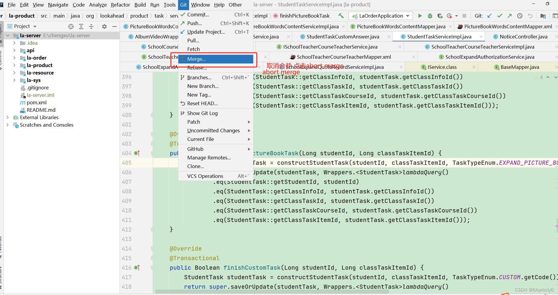This screenshot has width=558, height=295.
Task: Click the Git update project blue arrow
Action: (x=489, y=16)
